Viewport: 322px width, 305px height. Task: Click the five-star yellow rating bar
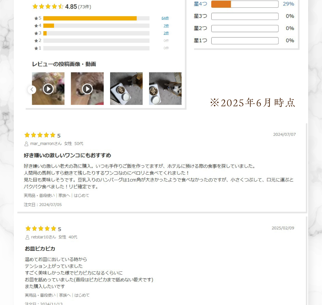tap(96, 18)
